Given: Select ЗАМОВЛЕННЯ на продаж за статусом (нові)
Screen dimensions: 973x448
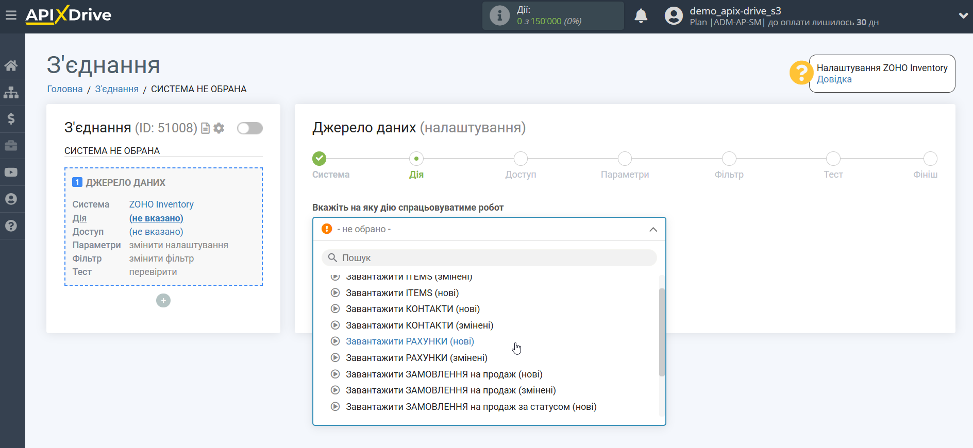Looking at the screenshot, I should click(x=471, y=407).
